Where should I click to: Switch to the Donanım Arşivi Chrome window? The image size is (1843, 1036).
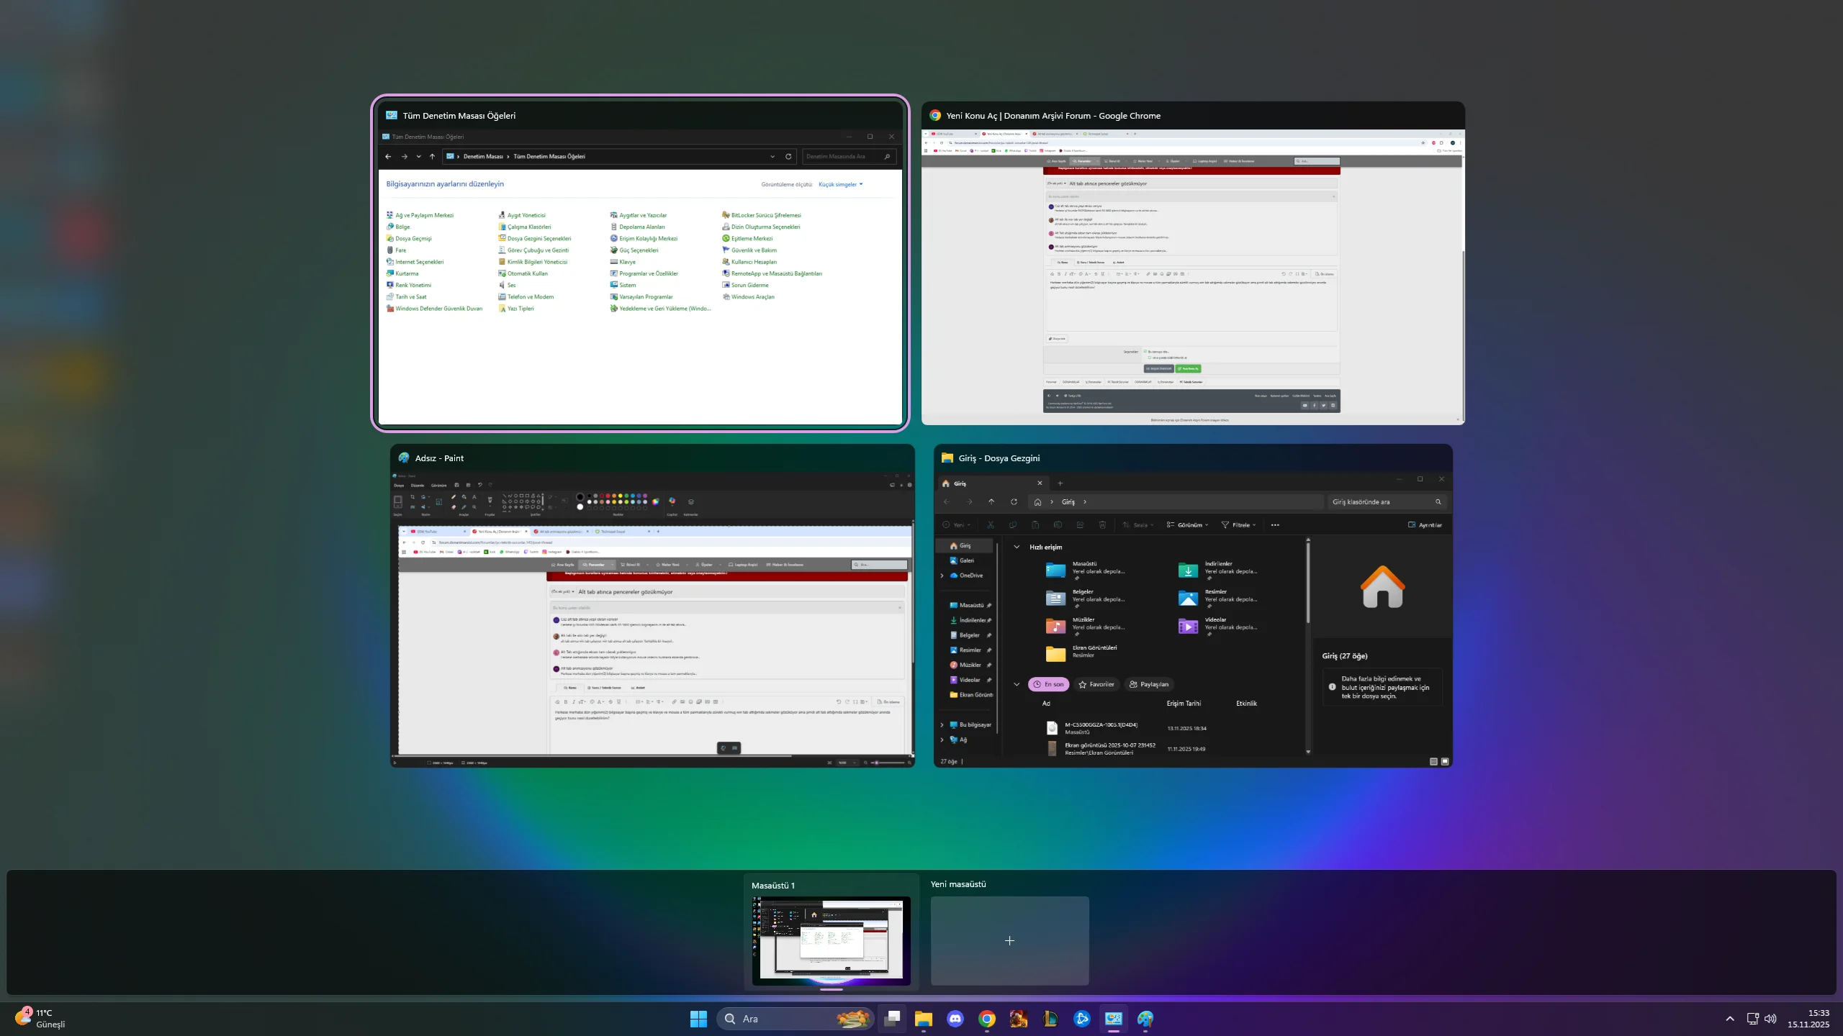click(x=1193, y=277)
